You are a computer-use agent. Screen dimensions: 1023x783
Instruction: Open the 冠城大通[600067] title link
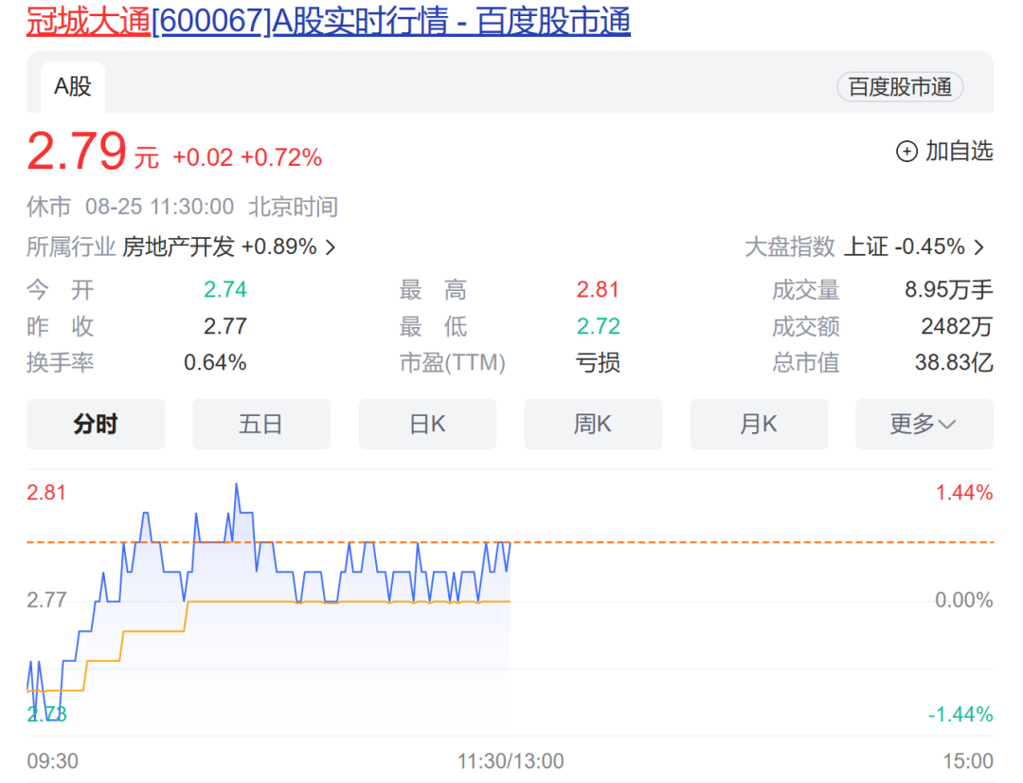[328, 20]
